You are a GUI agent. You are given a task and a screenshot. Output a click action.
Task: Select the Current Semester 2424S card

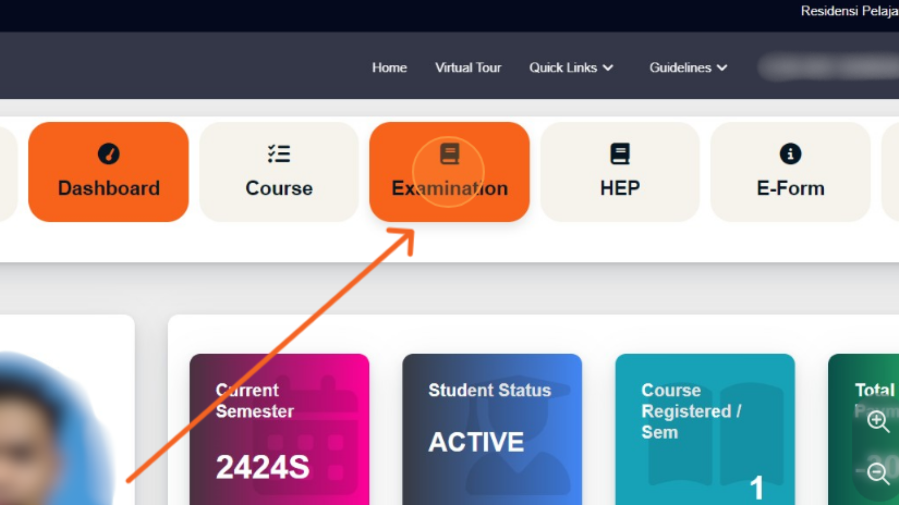(x=280, y=429)
